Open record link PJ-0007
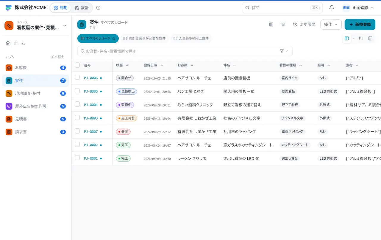This screenshot has height=240, width=381. (91, 132)
